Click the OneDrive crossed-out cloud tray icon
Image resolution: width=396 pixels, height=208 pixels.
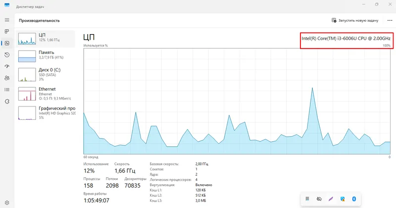click(319, 199)
